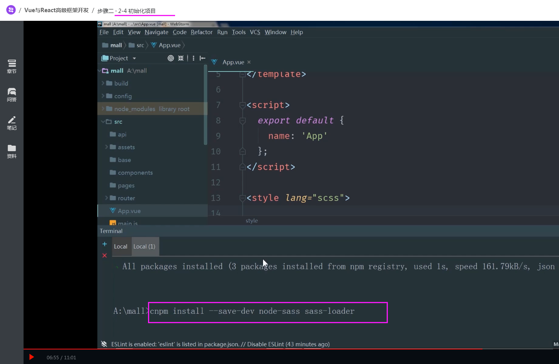Click the video play button

32,357
